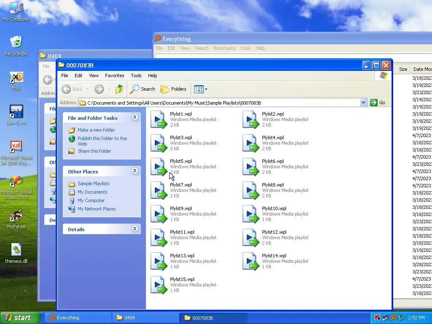432x324 pixels.
Task: Open the Help menu in 0007083B
Action: [x=152, y=76]
